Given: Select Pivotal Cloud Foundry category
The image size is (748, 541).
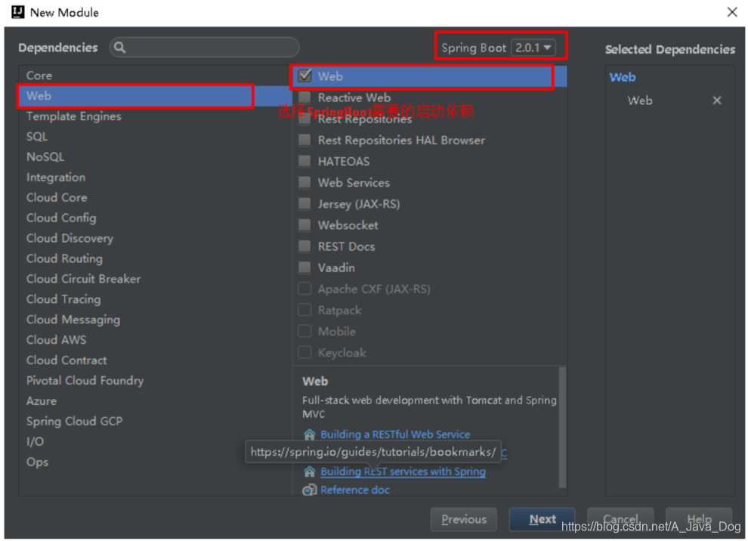Looking at the screenshot, I should (155, 381).
